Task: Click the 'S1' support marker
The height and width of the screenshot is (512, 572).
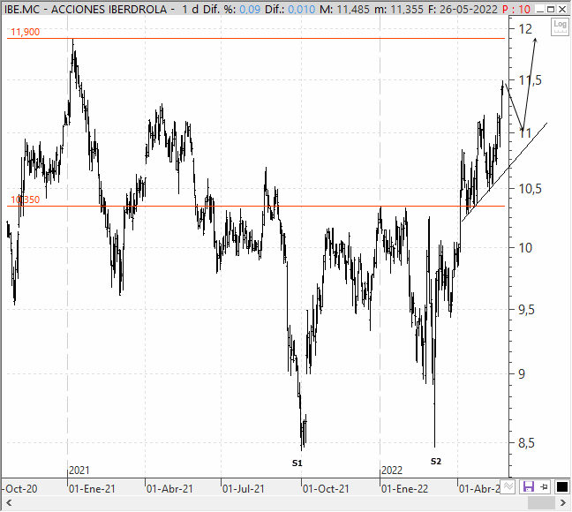Action: click(297, 463)
